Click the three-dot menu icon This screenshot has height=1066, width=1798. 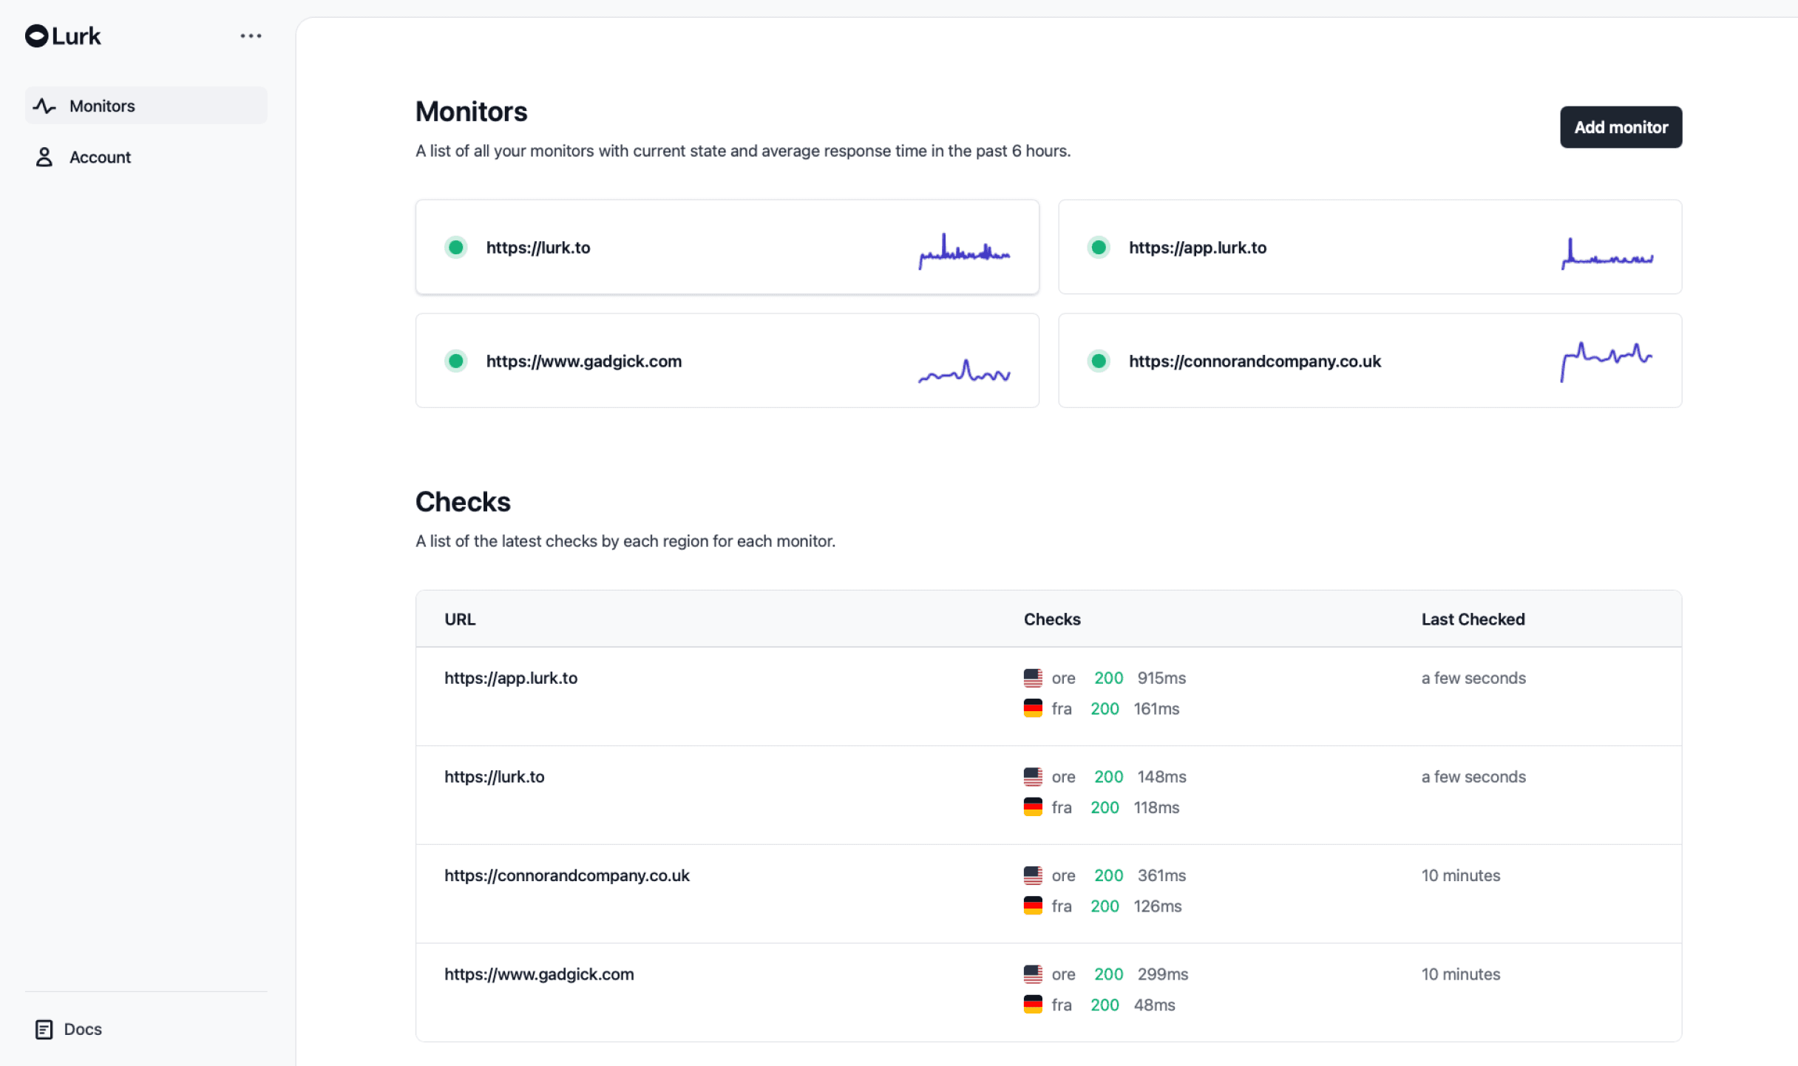250,35
